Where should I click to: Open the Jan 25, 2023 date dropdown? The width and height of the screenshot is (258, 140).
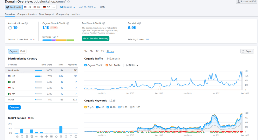click(x=87, y=7)
